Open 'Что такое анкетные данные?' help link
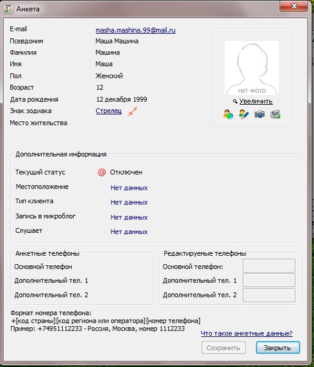Image resolution: width=314 pixels, height=367 pixels. (247, 333)
